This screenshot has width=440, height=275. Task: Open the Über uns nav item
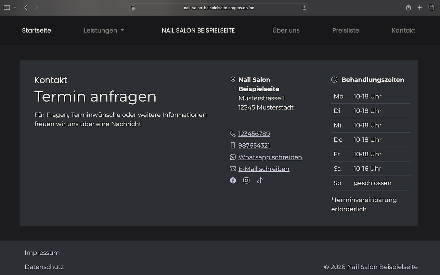click(286, 30)
